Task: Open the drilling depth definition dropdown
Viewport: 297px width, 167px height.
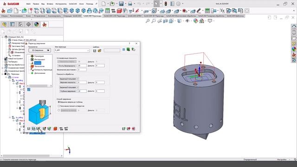Action: tap(69, 87)
